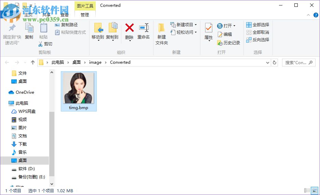Click Select none (全部取消)

tap(257, 32)
